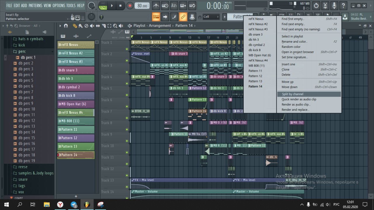Select MB Open Hat (6) pattern in picker
The image size is (374, 210).
pos(76,104)
